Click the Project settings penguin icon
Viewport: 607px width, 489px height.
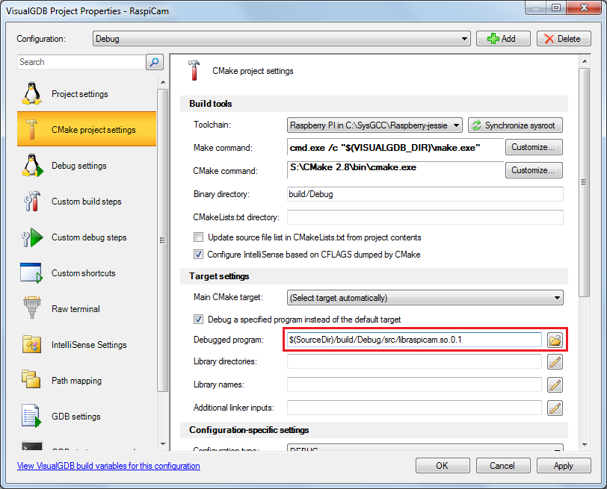click(x=31, y=93)
